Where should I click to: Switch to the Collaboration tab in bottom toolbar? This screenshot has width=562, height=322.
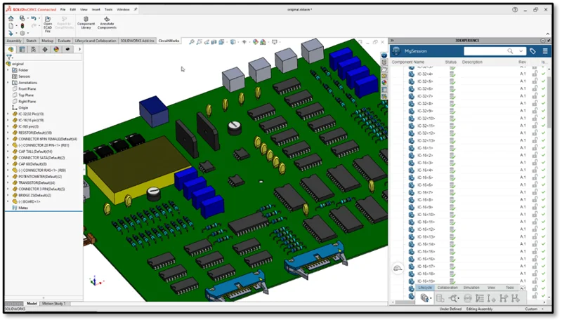(x=447, y=288)
